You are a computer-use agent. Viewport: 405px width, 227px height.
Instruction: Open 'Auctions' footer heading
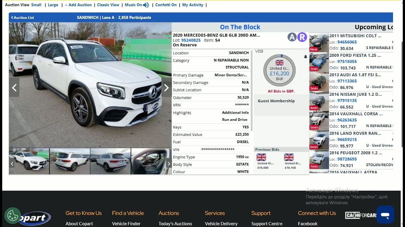click(169, 213)
